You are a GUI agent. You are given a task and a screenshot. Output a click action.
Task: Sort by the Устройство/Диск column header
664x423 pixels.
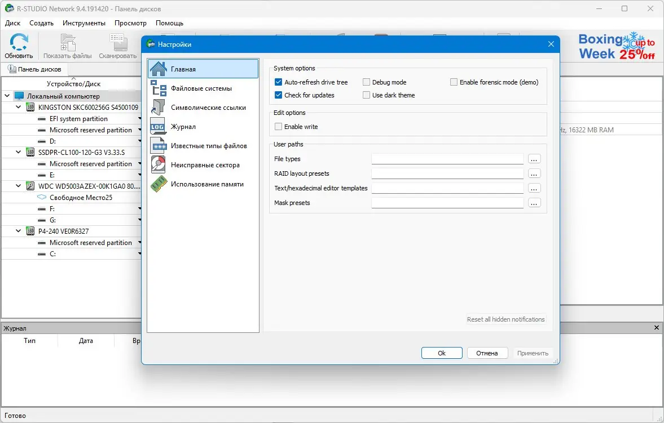[73, 83]
